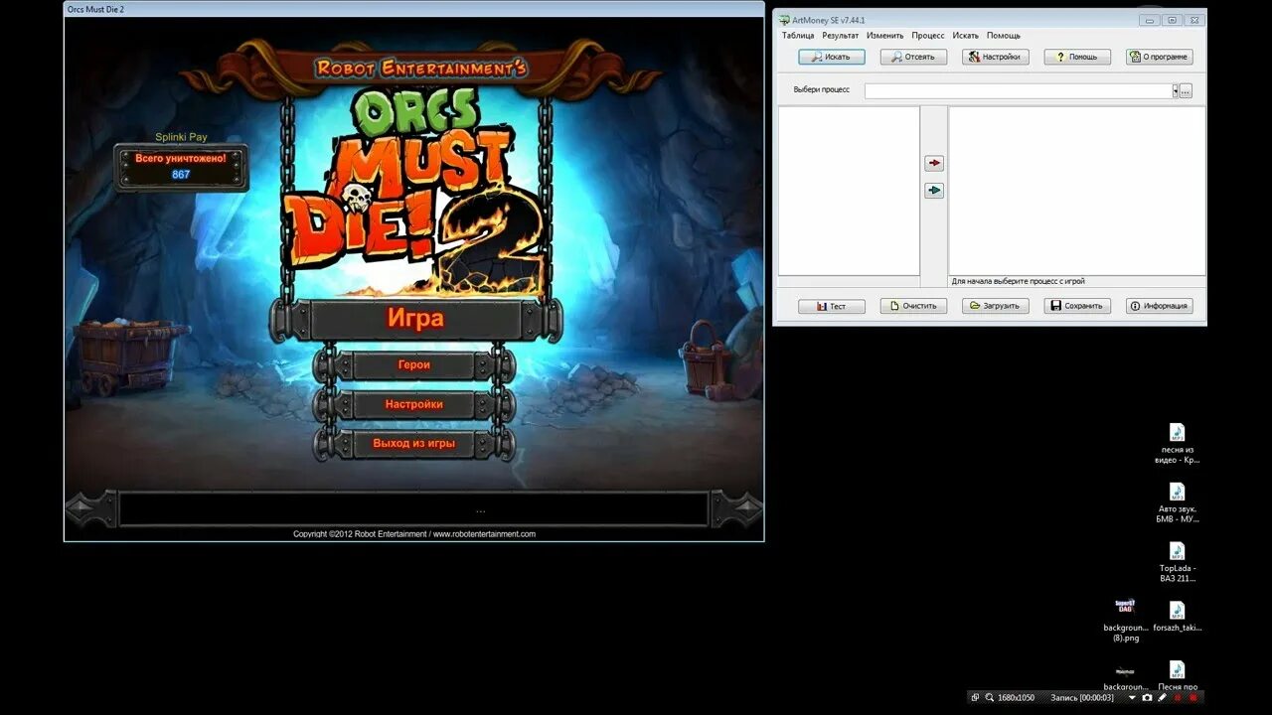This screenshot has height=715, width=1272.
Task: Click recorder red pause button
Action: [x=1178, y=698]
